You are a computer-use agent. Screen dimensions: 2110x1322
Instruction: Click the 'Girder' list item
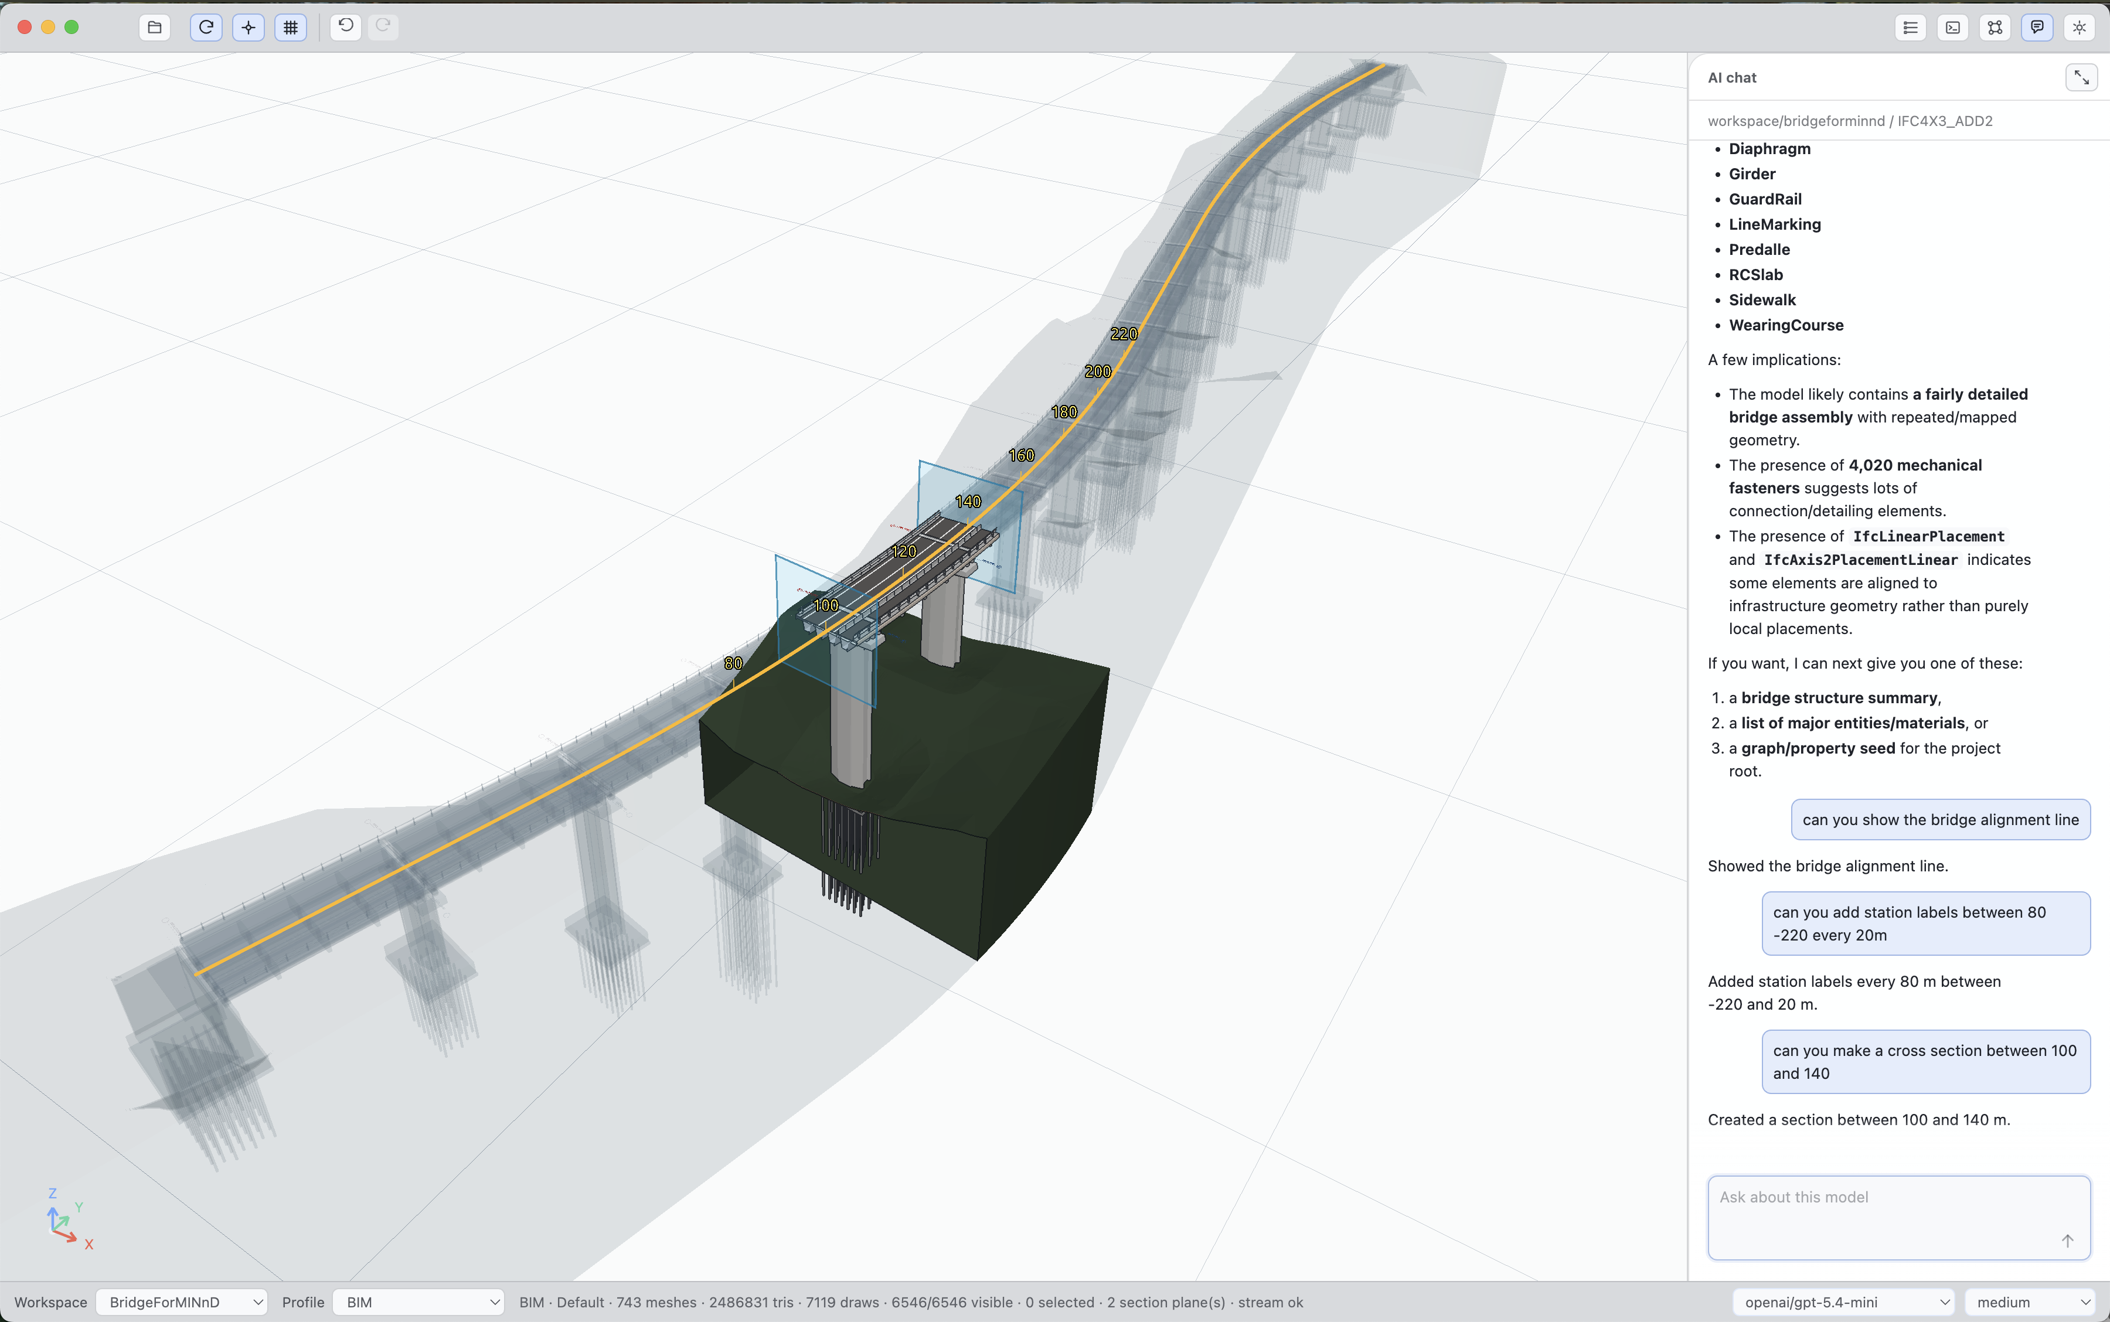(1751, 174)
